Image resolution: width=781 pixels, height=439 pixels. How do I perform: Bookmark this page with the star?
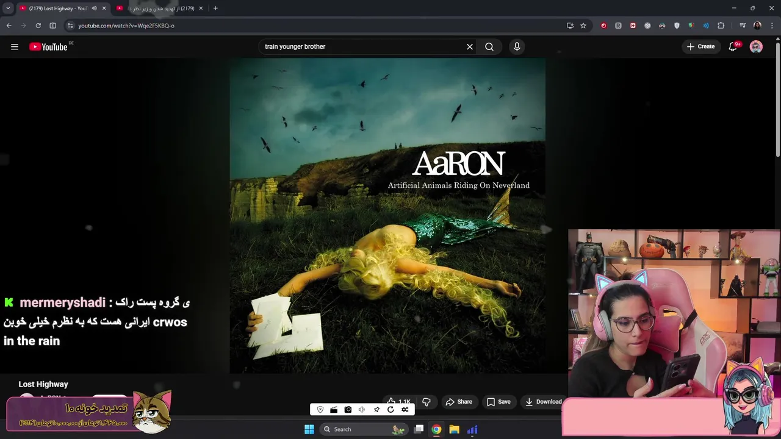583,26
